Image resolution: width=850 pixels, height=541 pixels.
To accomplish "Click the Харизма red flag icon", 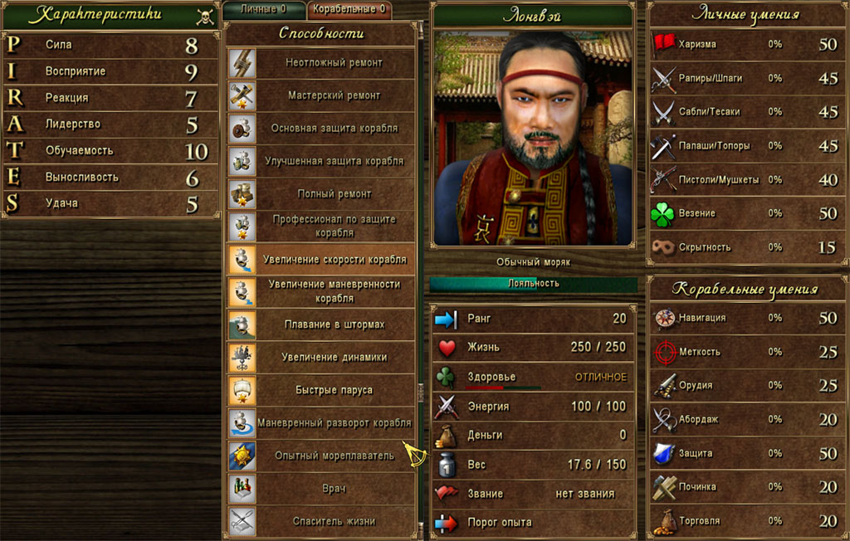I will click(x=663, y=44).
